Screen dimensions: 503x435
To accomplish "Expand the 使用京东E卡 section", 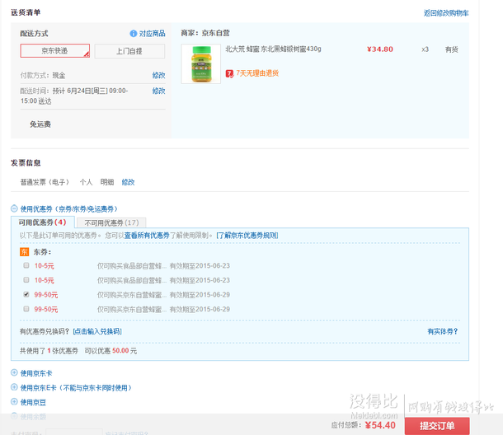I will pos(14,387).
